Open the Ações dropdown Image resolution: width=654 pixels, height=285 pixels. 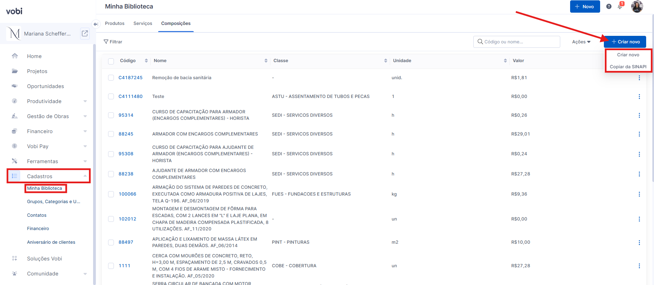(581, 42)
